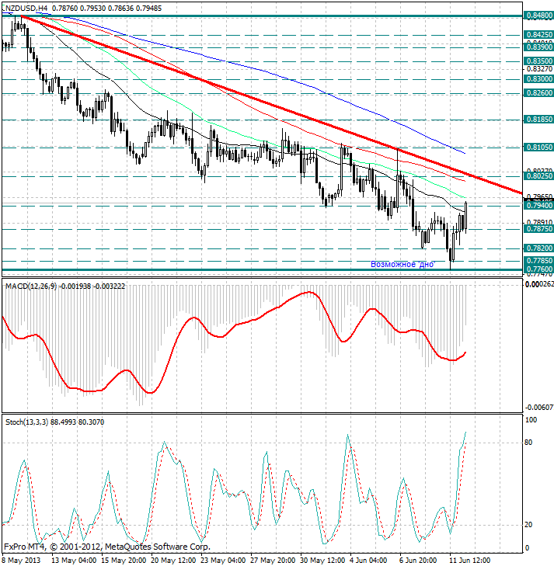Click the 0.82600 price label
Viewport: 554px width, 566px height.
click(x=538, y=93)
